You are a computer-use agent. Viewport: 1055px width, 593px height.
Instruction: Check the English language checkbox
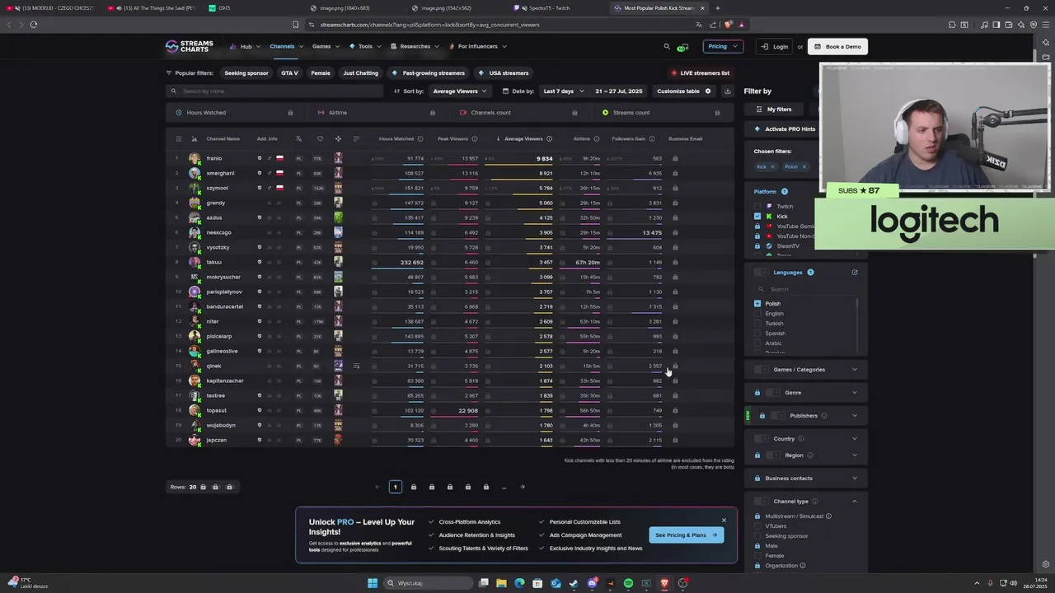click(757, 314)
